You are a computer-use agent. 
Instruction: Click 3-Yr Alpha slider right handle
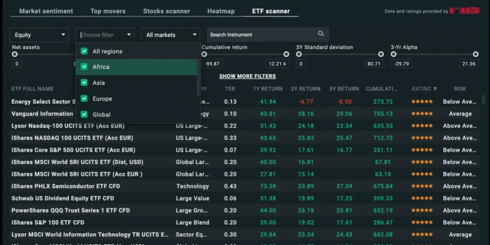point(476,54)
